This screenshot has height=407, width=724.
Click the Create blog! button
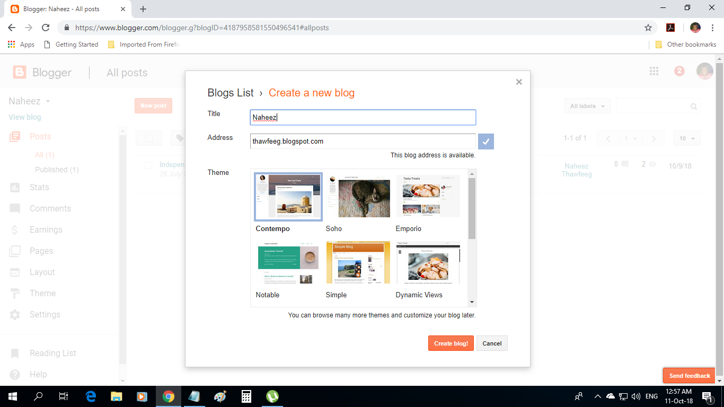[x=451, y=343]
